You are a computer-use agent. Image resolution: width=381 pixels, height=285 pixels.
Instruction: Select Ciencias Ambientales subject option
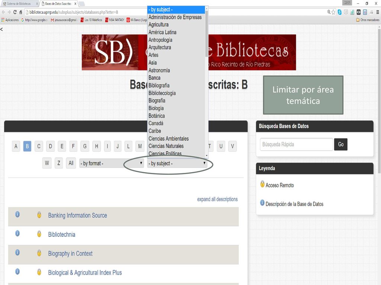176,139
